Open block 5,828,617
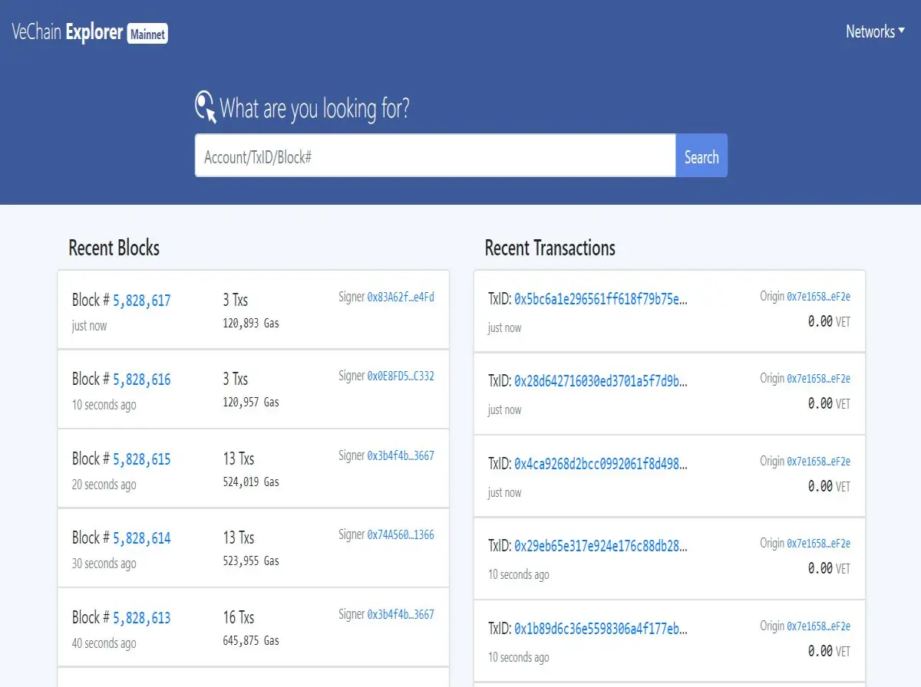Screen dimensions: 921x687 (142, 301)
